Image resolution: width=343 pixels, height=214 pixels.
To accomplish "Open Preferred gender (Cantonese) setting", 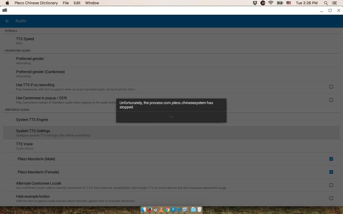I will (171, 74).
